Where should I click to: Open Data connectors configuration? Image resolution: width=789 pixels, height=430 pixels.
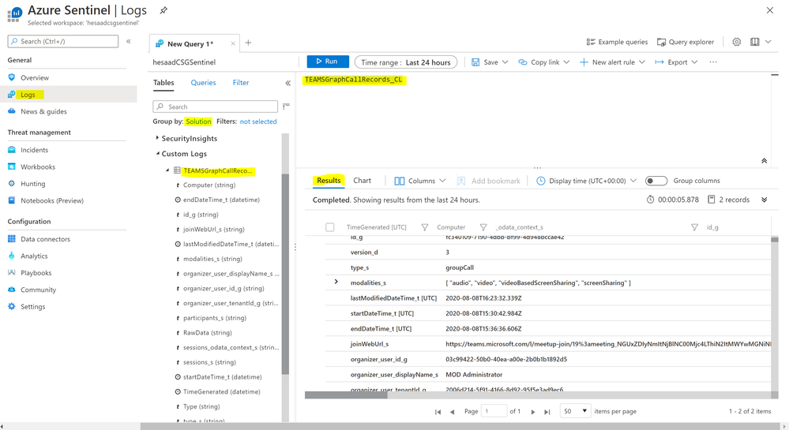click(45, 239)
